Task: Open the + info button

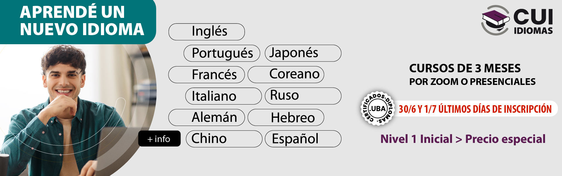Action: tap(159, 139)
